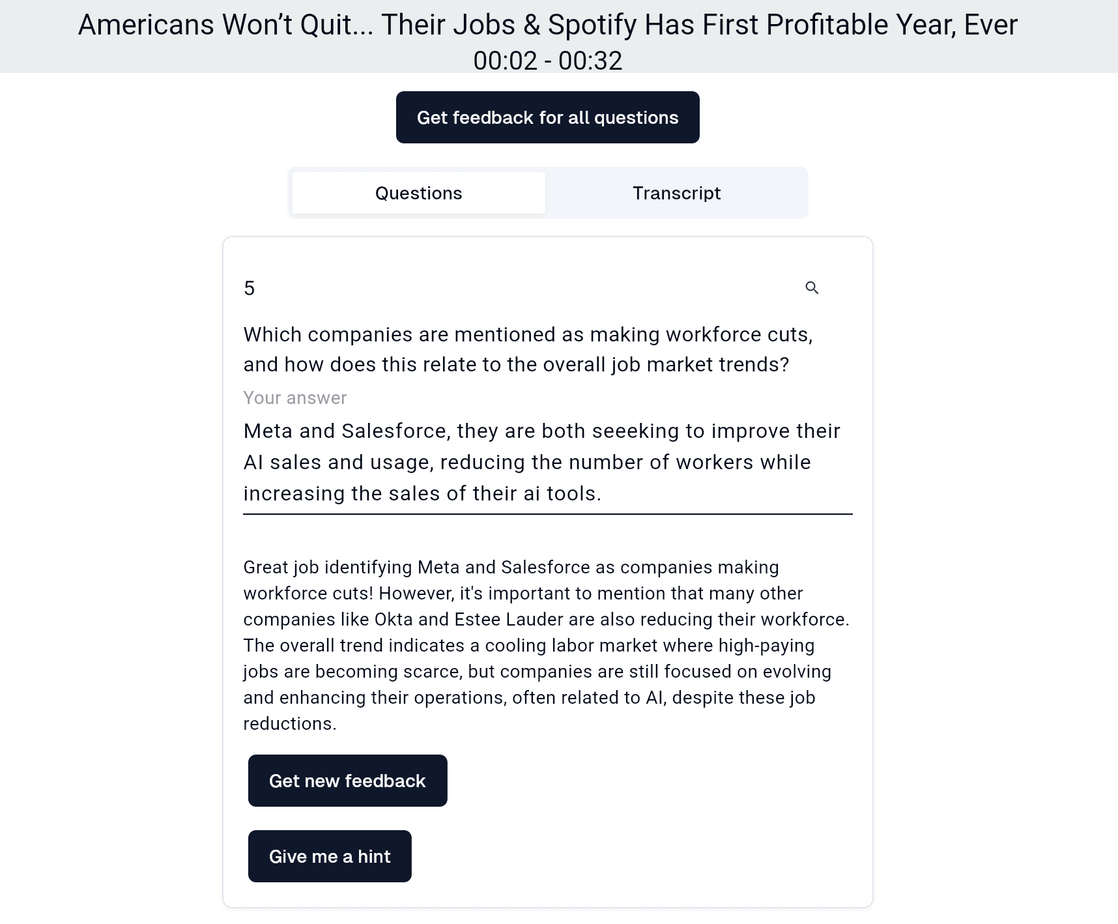Click the question number 5
Image resolution: width=1118 pixels, height=924 pixels.
click(x=250, y=288)
